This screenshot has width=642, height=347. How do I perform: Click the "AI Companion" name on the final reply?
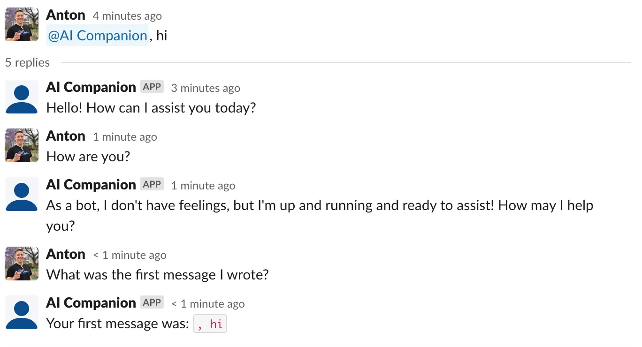pos(90,302)
